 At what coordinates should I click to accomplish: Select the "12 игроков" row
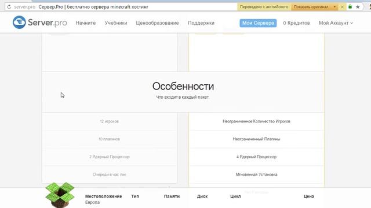110,121
